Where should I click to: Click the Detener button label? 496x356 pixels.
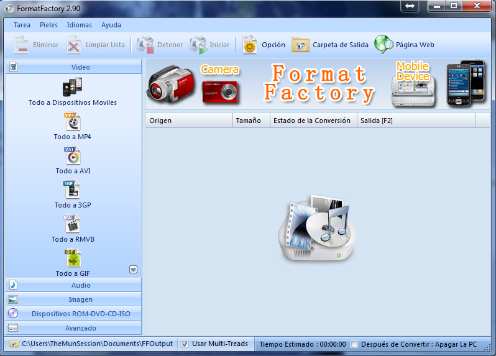click(170, 45)
